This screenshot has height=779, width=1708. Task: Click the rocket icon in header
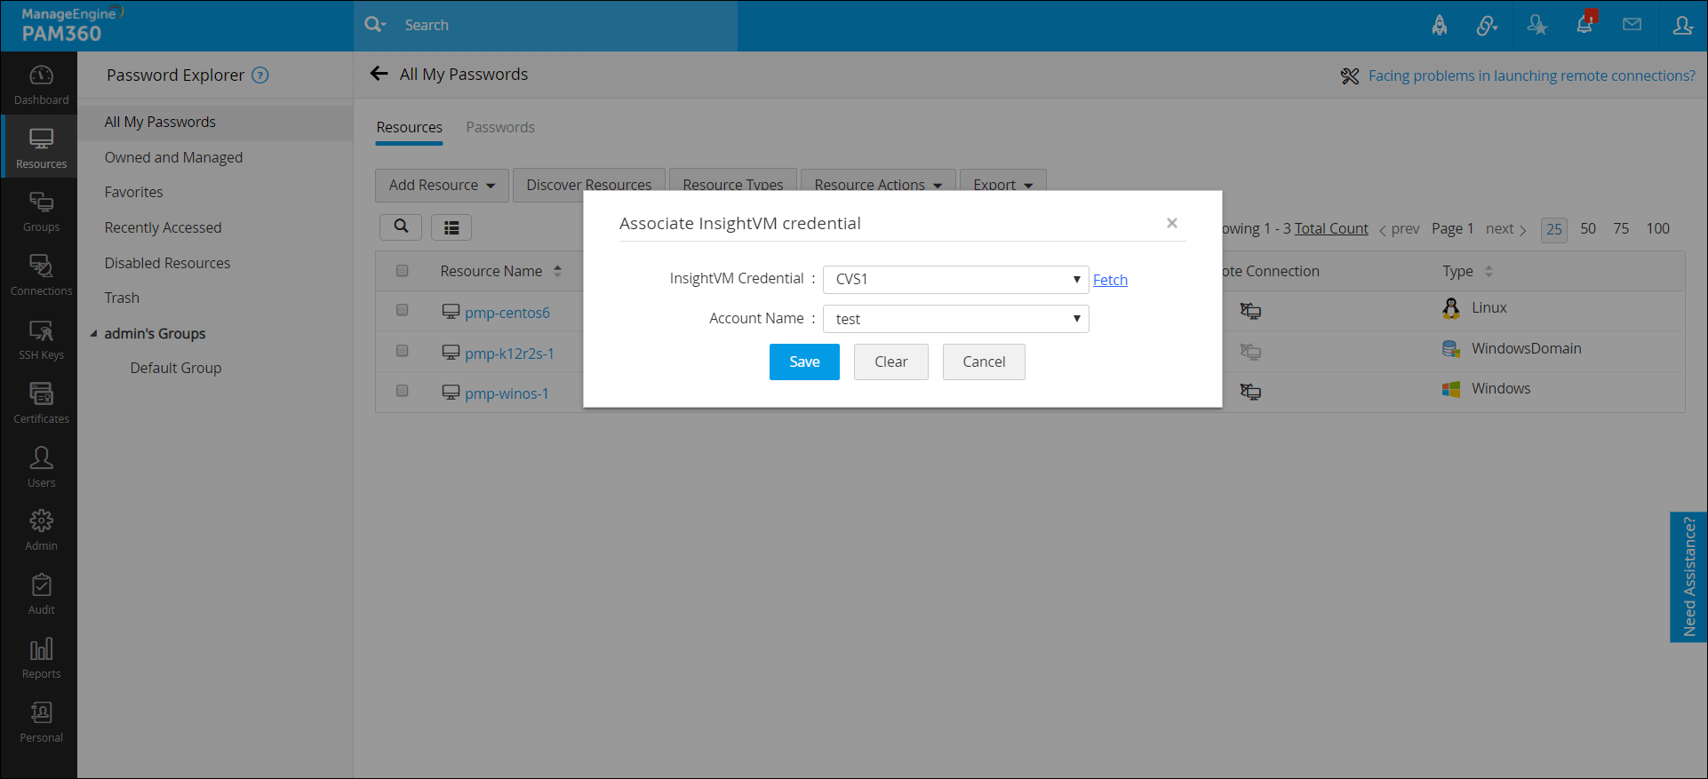point(1440,25)
